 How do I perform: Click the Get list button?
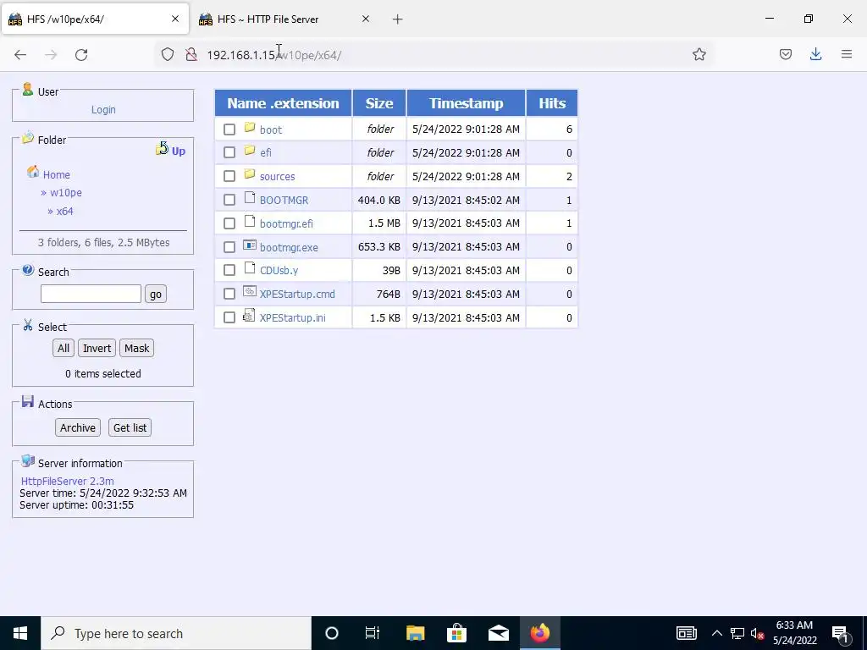click(x=130, y=427)
